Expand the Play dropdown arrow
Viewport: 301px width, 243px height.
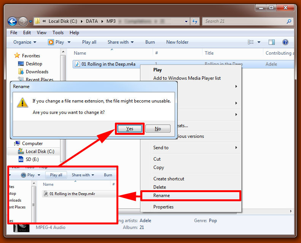[69, 42]
